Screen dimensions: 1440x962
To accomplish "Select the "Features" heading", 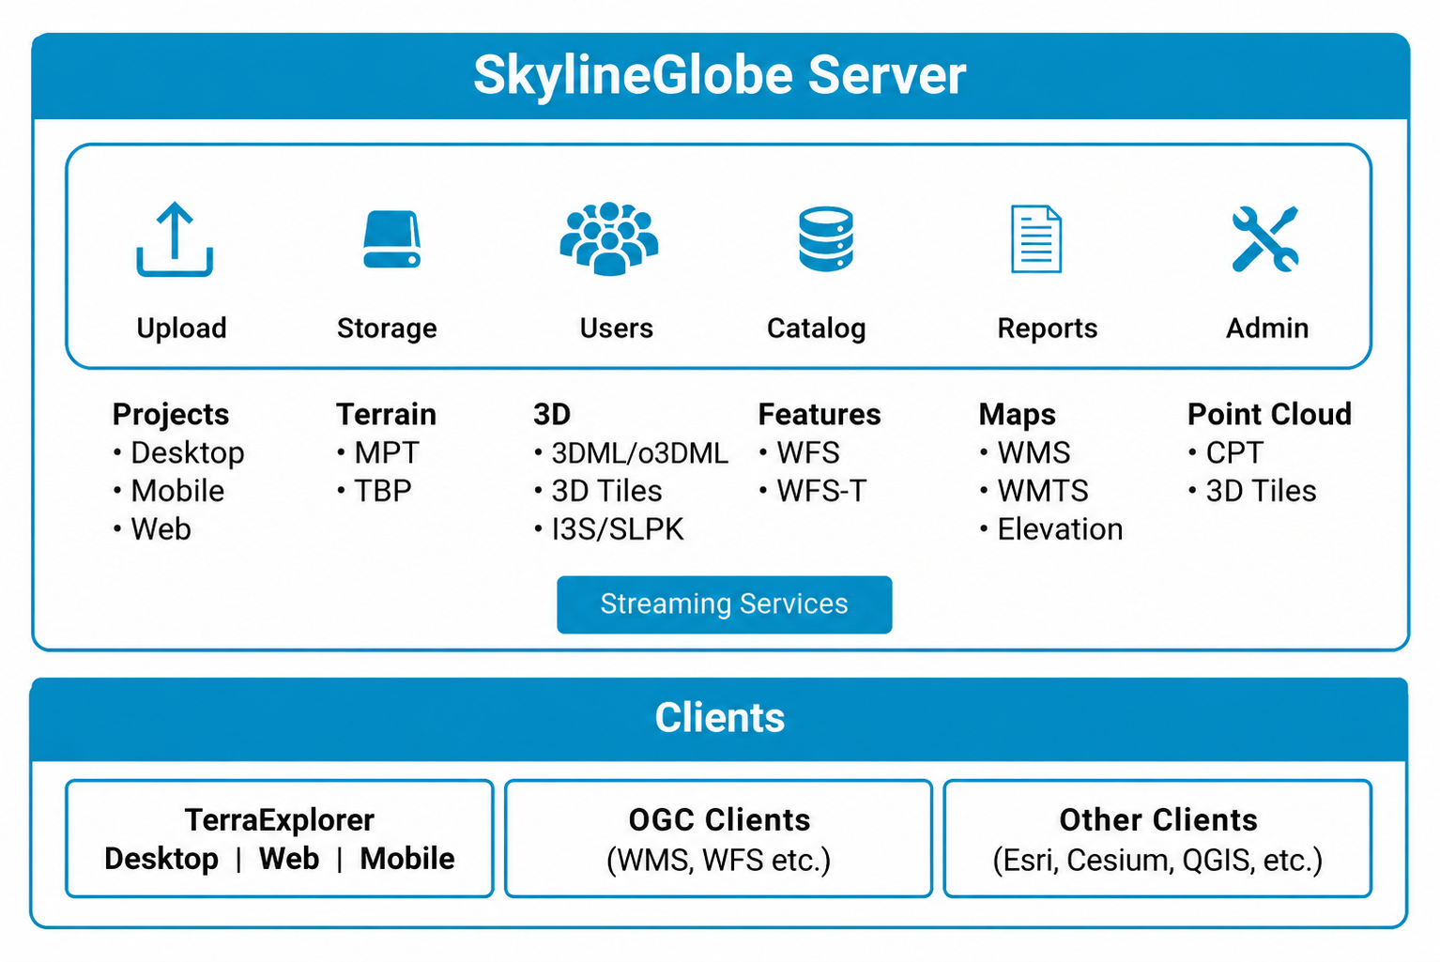I will coord(820,415).
